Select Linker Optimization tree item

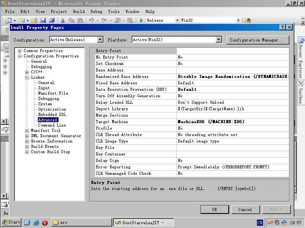pos(52,109)
